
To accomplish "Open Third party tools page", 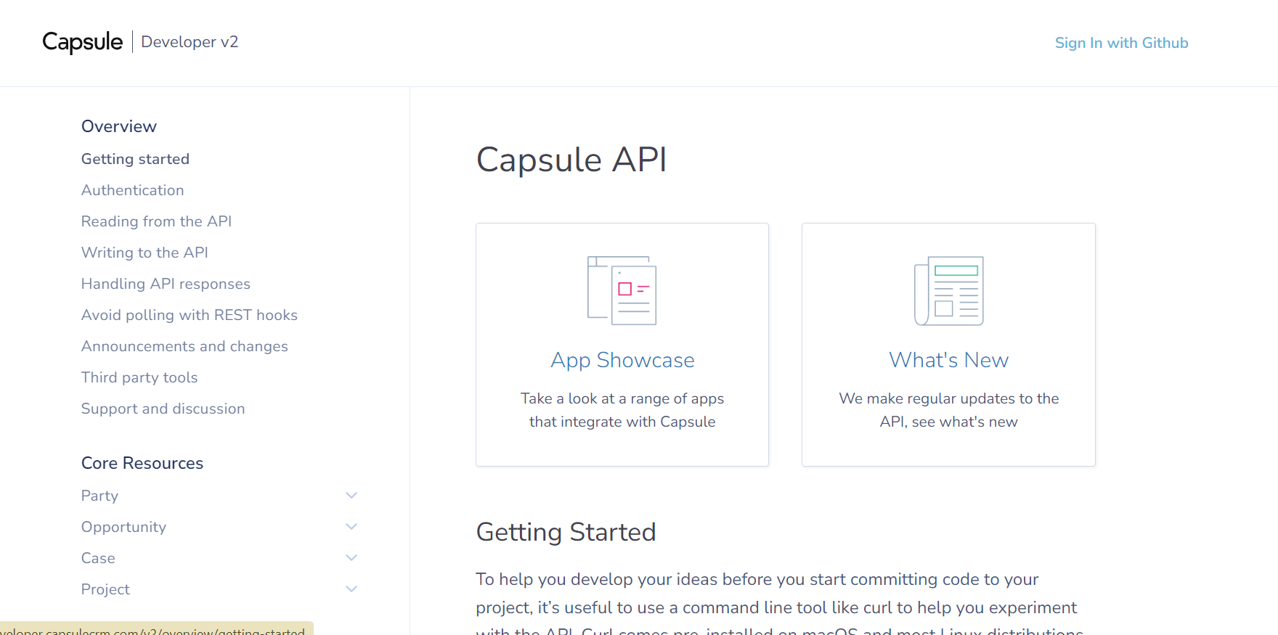I will tap(139, 377).
